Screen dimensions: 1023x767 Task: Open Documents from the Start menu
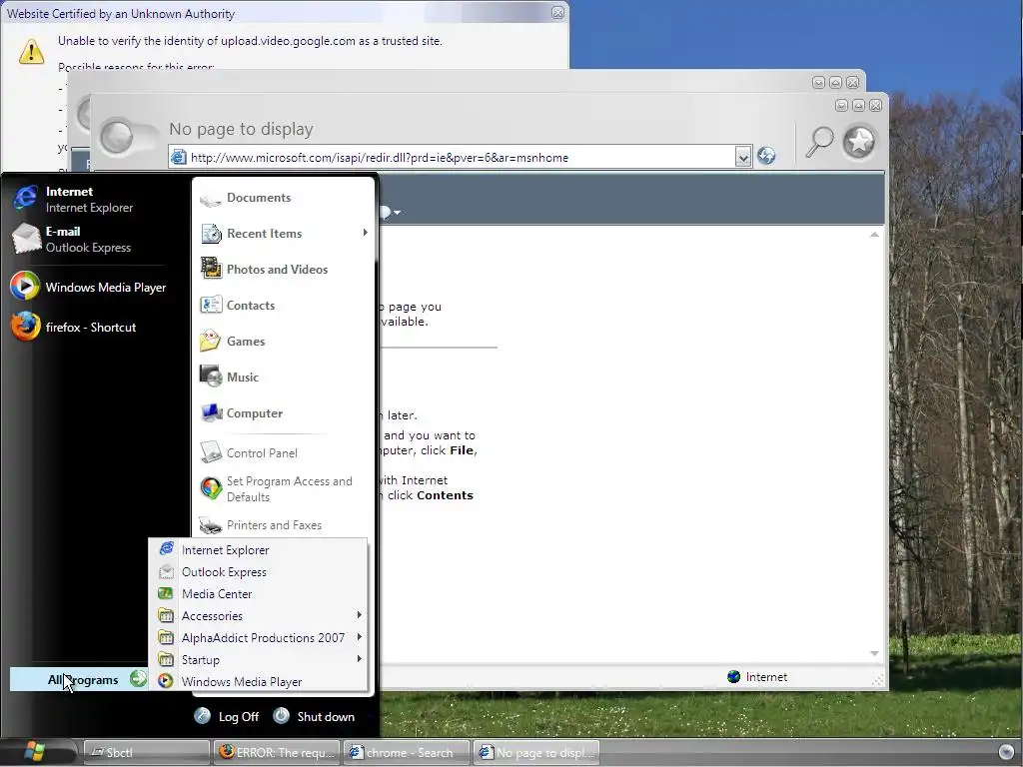click(x=259, y=198)
